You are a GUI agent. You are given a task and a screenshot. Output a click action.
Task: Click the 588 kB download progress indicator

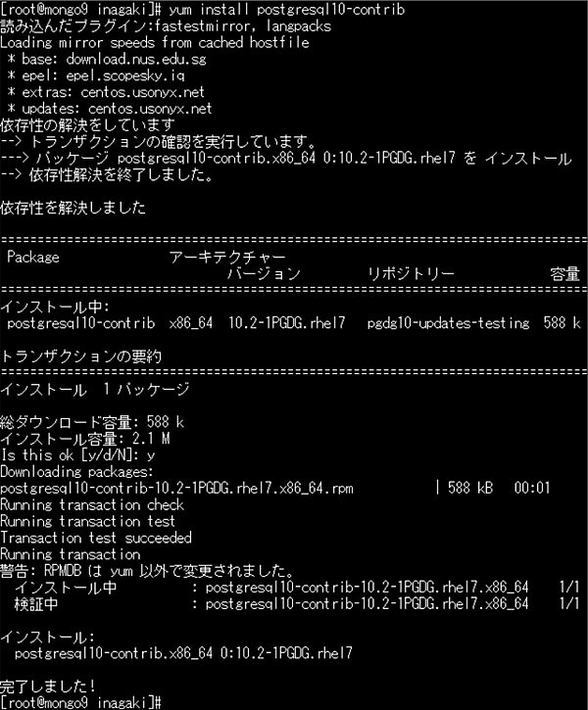coord(469,488)
